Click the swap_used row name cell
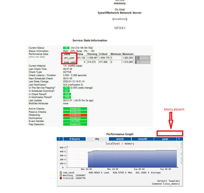This screenshot has height=193, width=204. 70,62
